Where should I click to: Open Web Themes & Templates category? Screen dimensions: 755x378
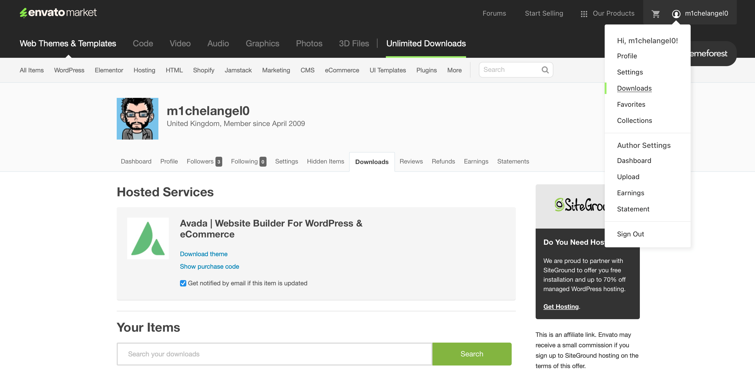(68, 44)
